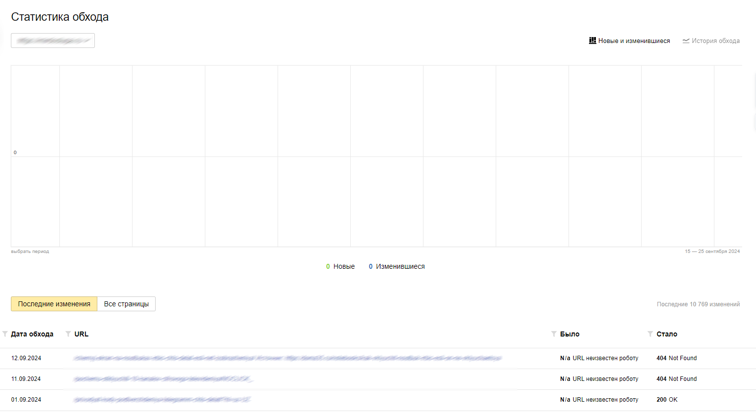Switch to the Все страницы tab
756x416 pixels.
pyautogui.click(x=126, y=304)
